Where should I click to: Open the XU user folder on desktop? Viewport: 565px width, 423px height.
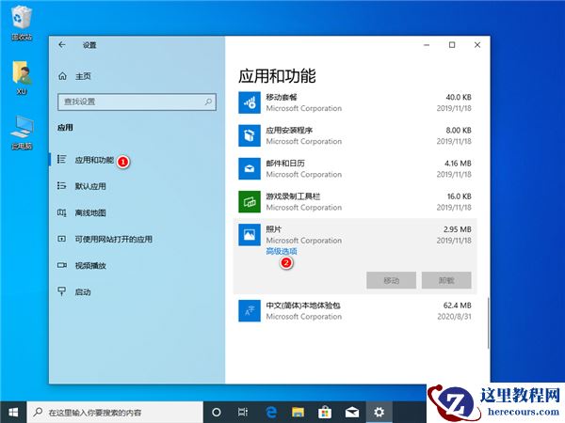click(22, 78)
